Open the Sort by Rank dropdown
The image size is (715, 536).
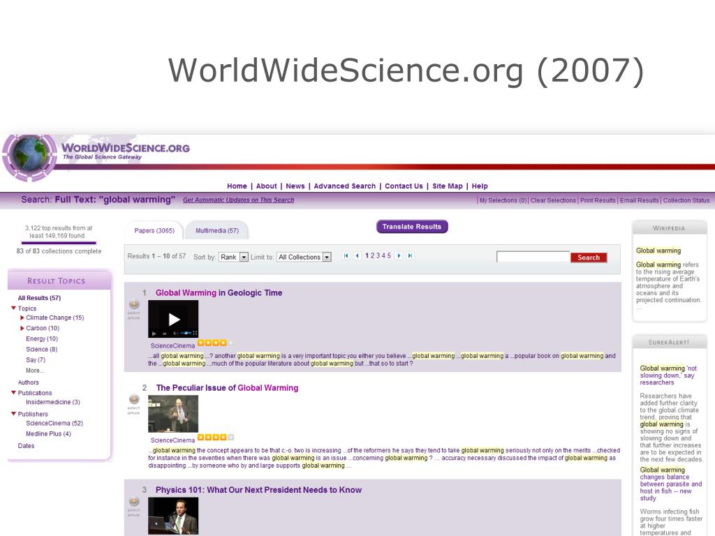(233, 257)
